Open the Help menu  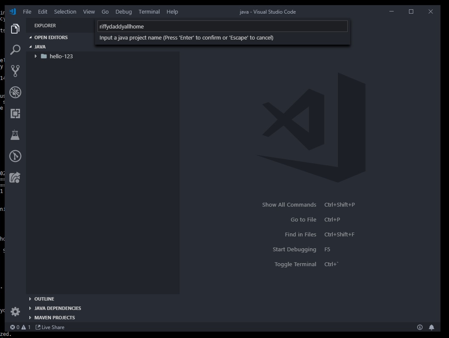coord(172,12)
